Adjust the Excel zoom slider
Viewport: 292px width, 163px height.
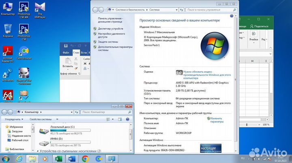coord(247,125)
